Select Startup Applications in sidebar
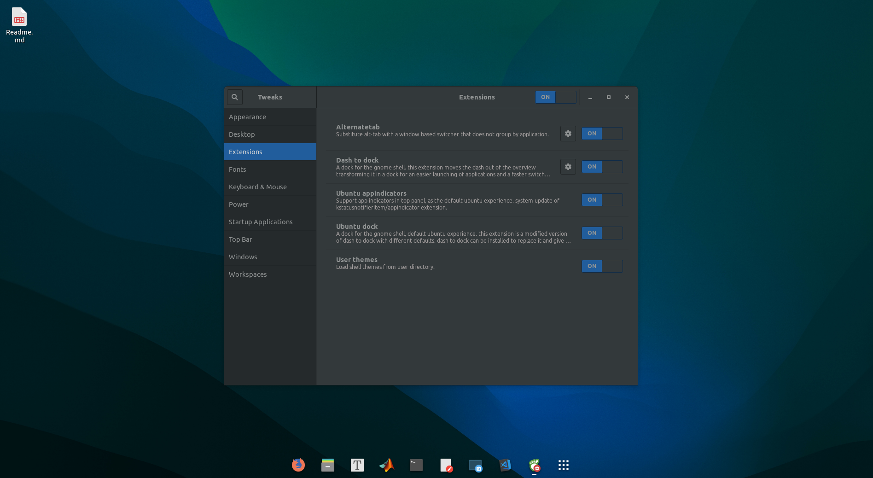The image size is (873, 478). (270, 222)
